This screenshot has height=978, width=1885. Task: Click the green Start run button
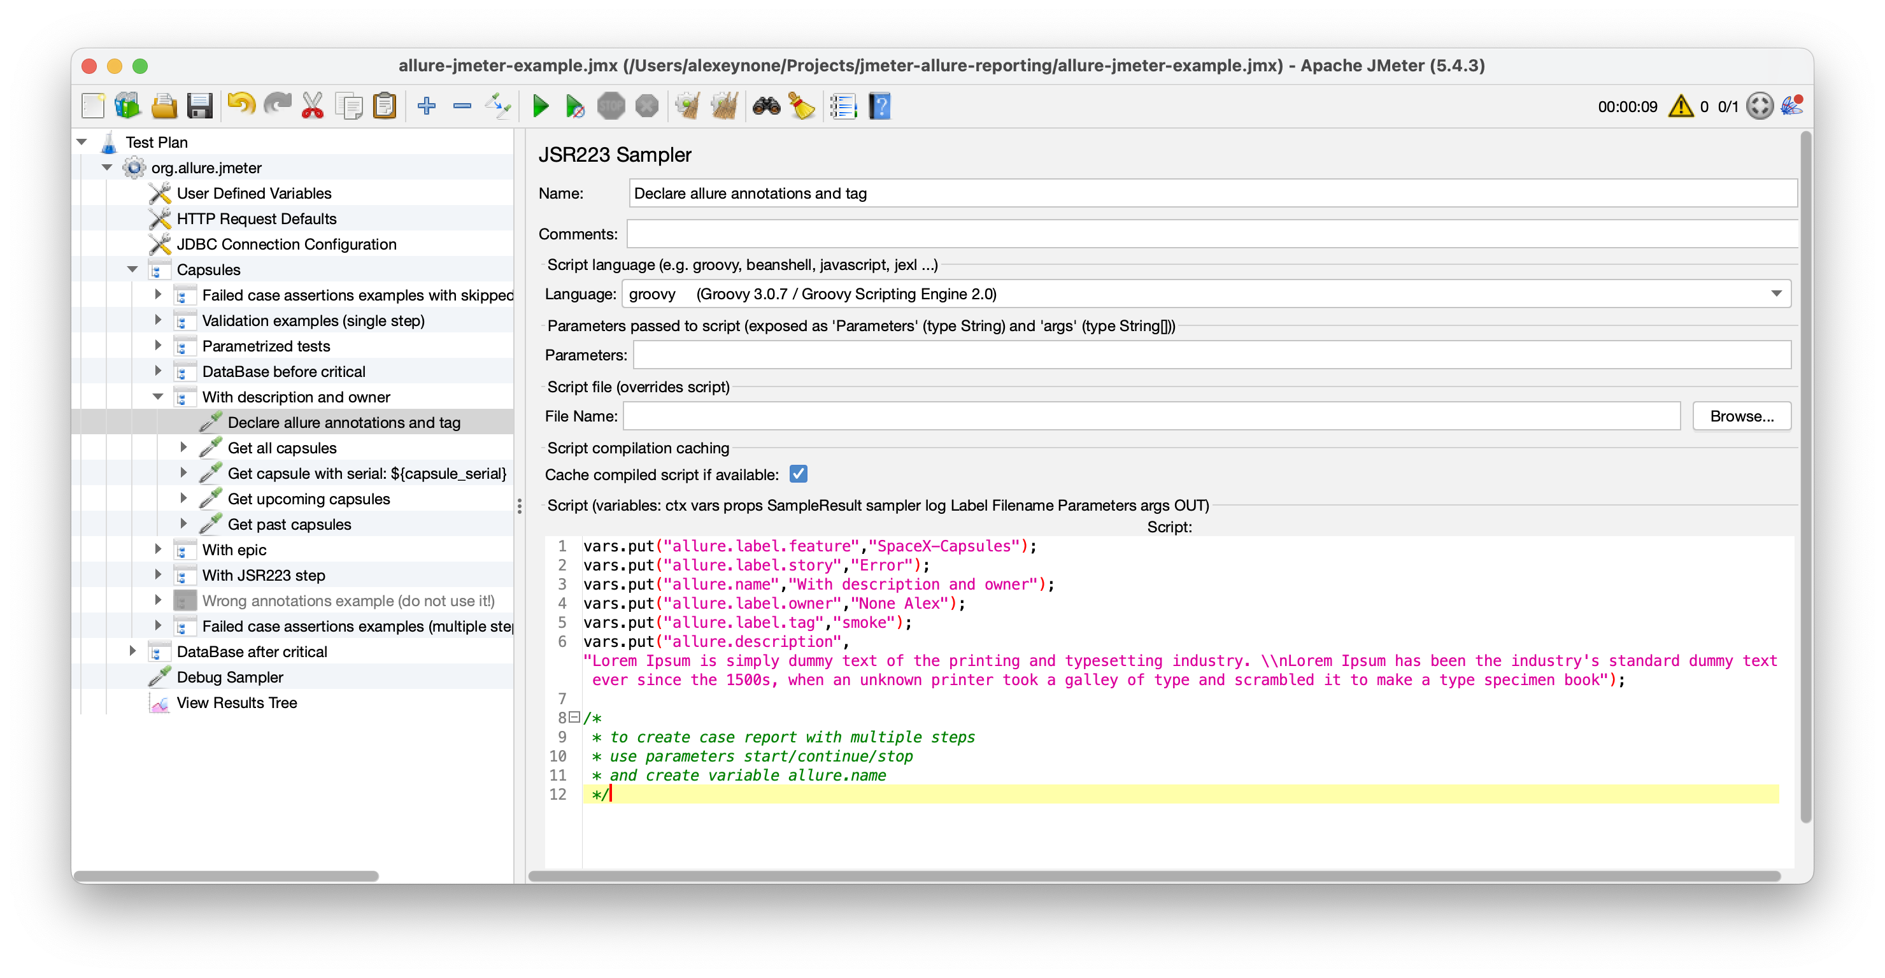click(541, 107)
